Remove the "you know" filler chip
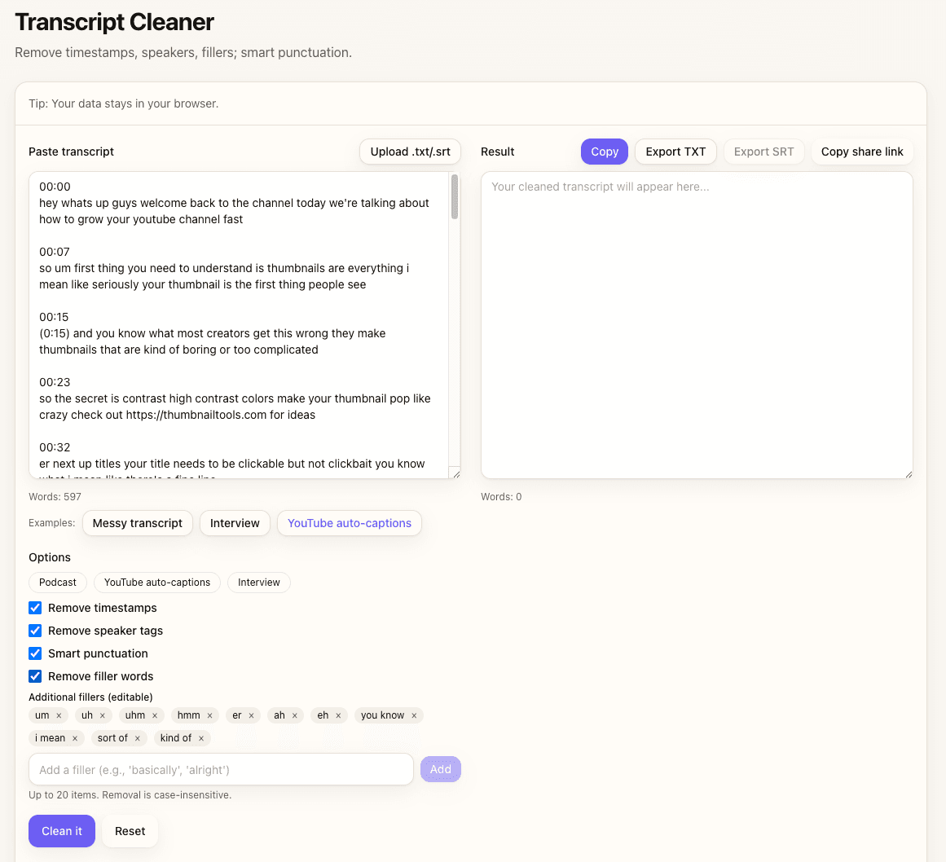This screenshot has width=946, height=862. (x=413, y=715)
